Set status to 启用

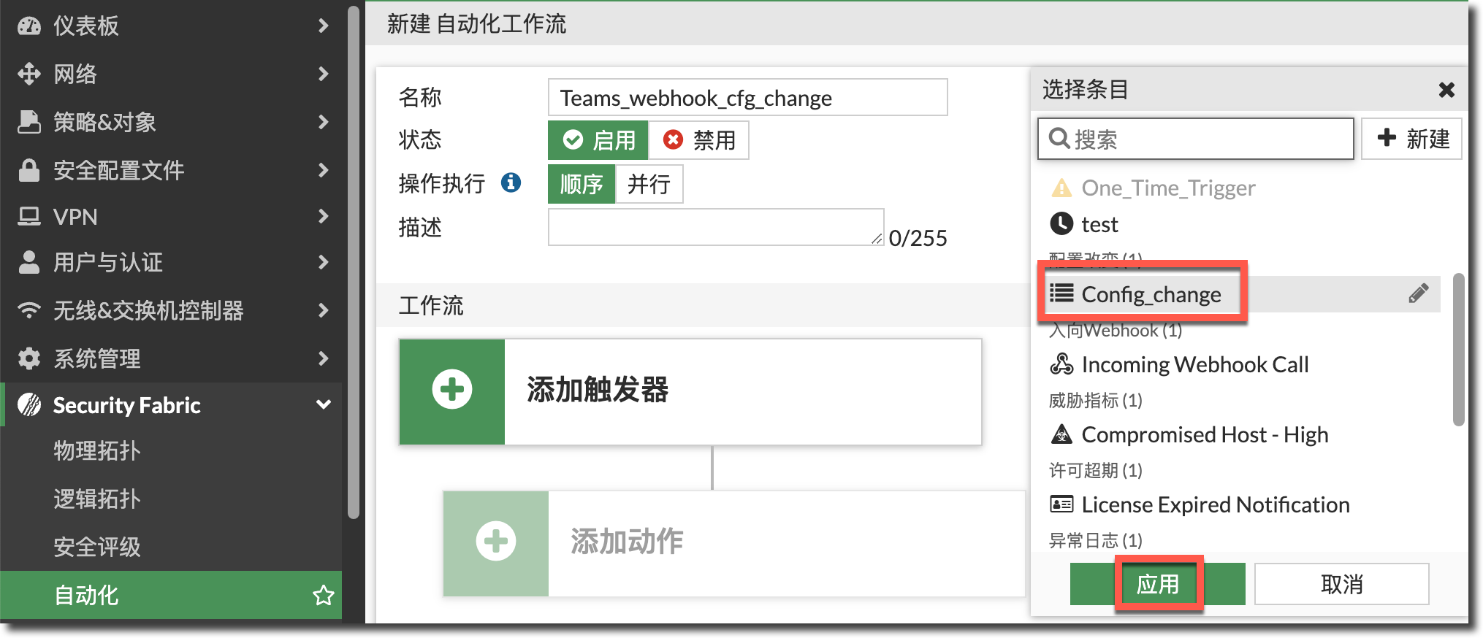click(598, 140)
